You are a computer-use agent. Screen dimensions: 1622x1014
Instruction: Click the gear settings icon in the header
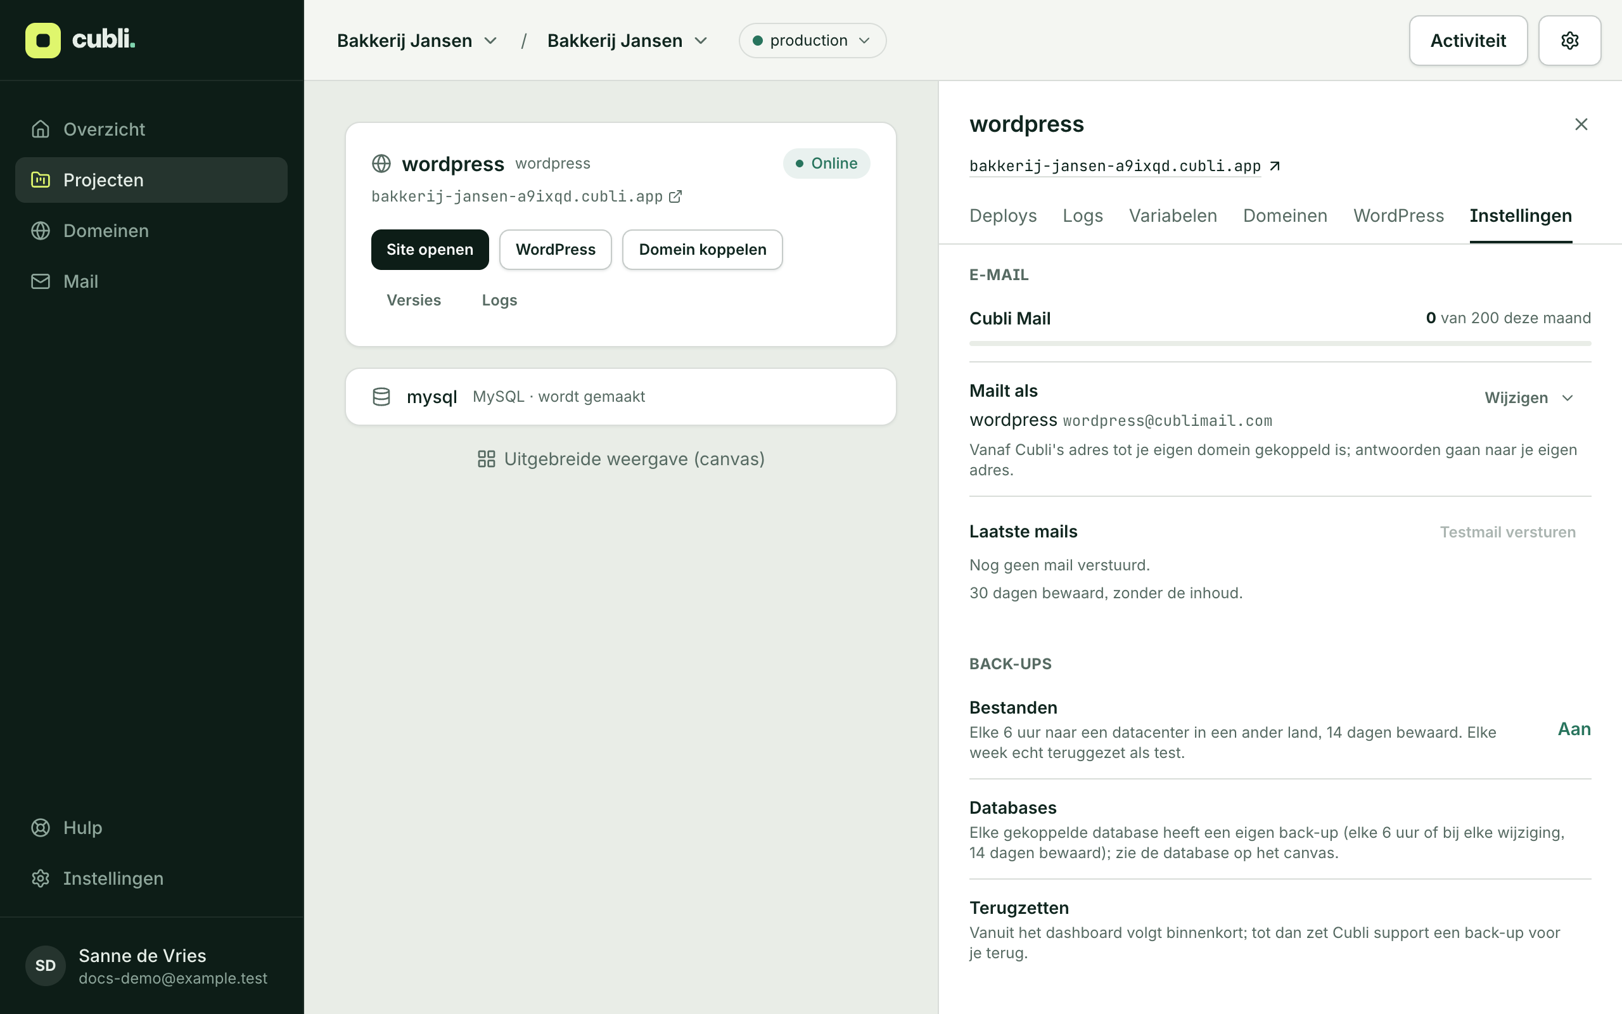(x=1569, y=40)
